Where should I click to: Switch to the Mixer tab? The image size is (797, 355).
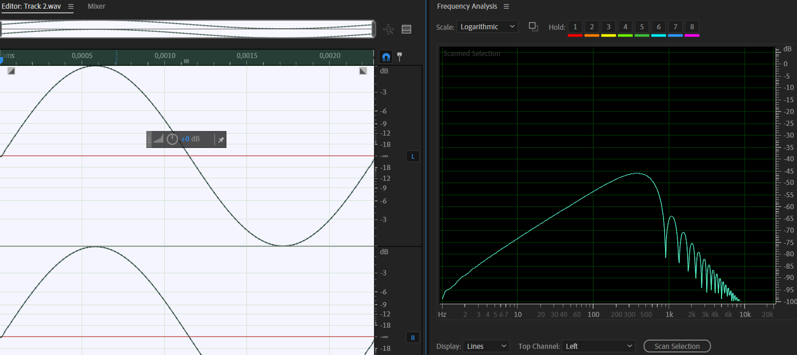96,7
